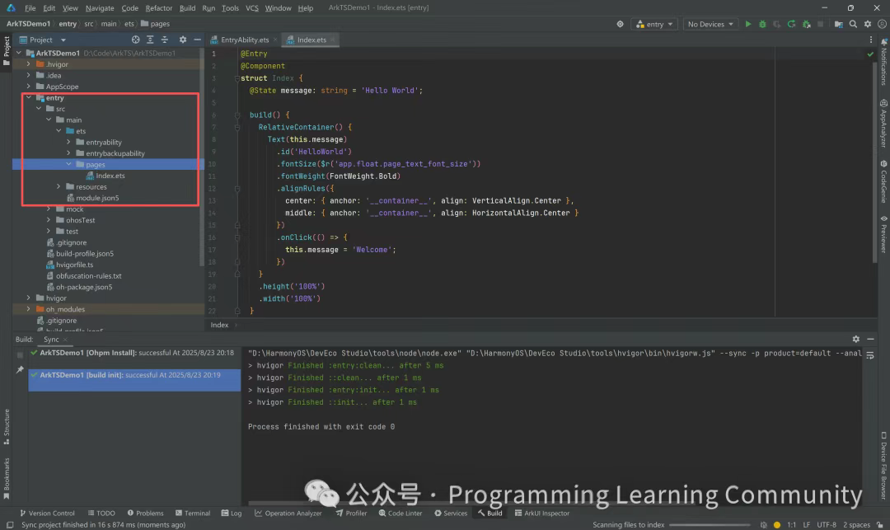Select Index.ets in the Project tree
The height and width of the screenshot is (530, 890).
coord(110,176)
